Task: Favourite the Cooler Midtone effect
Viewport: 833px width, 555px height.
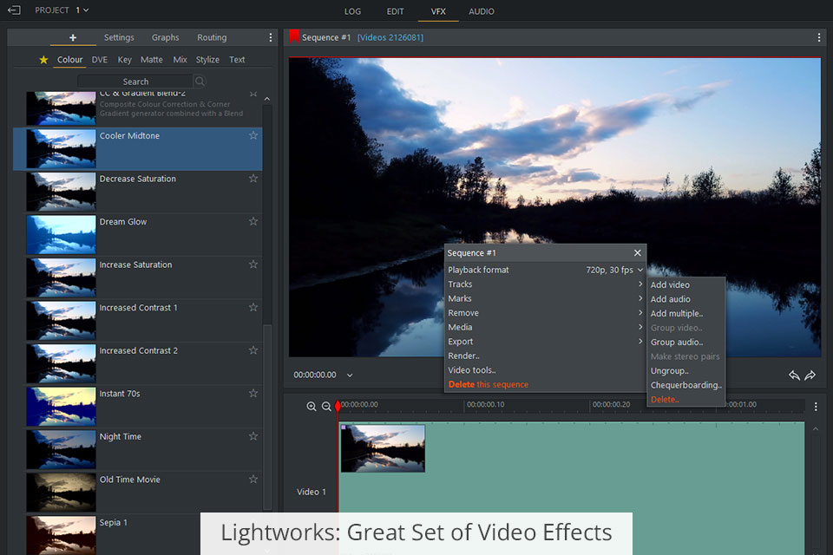Action: pyautogui.click(x=253, y=135)
